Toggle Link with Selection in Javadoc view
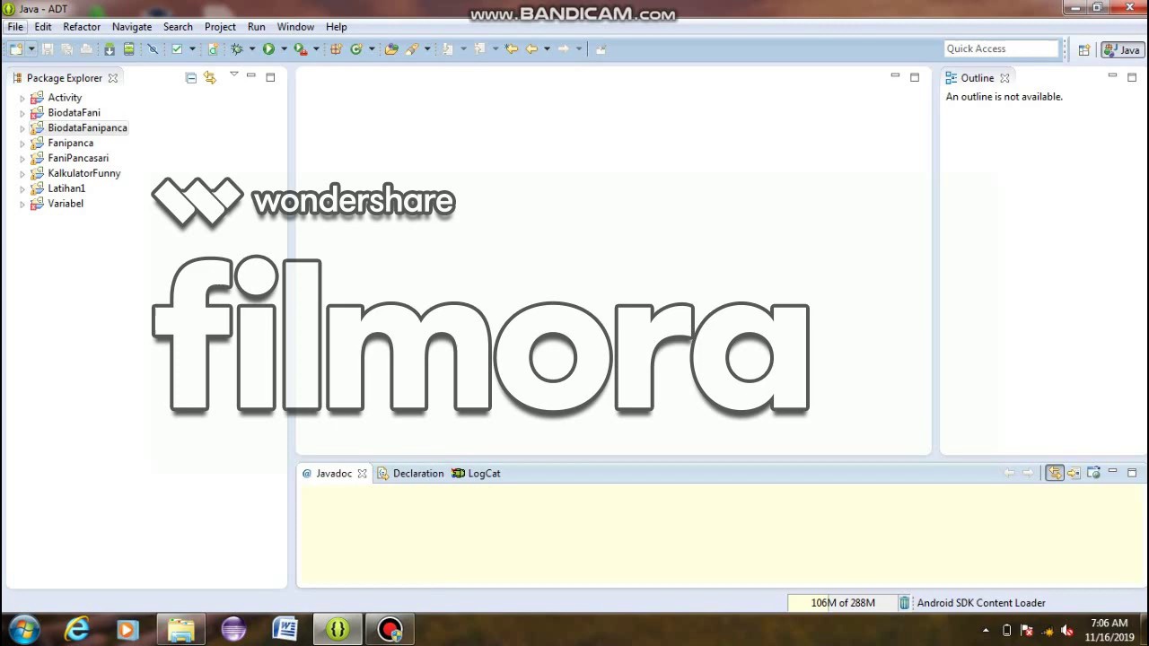Screen dimensions: 1149x646 1055,473
